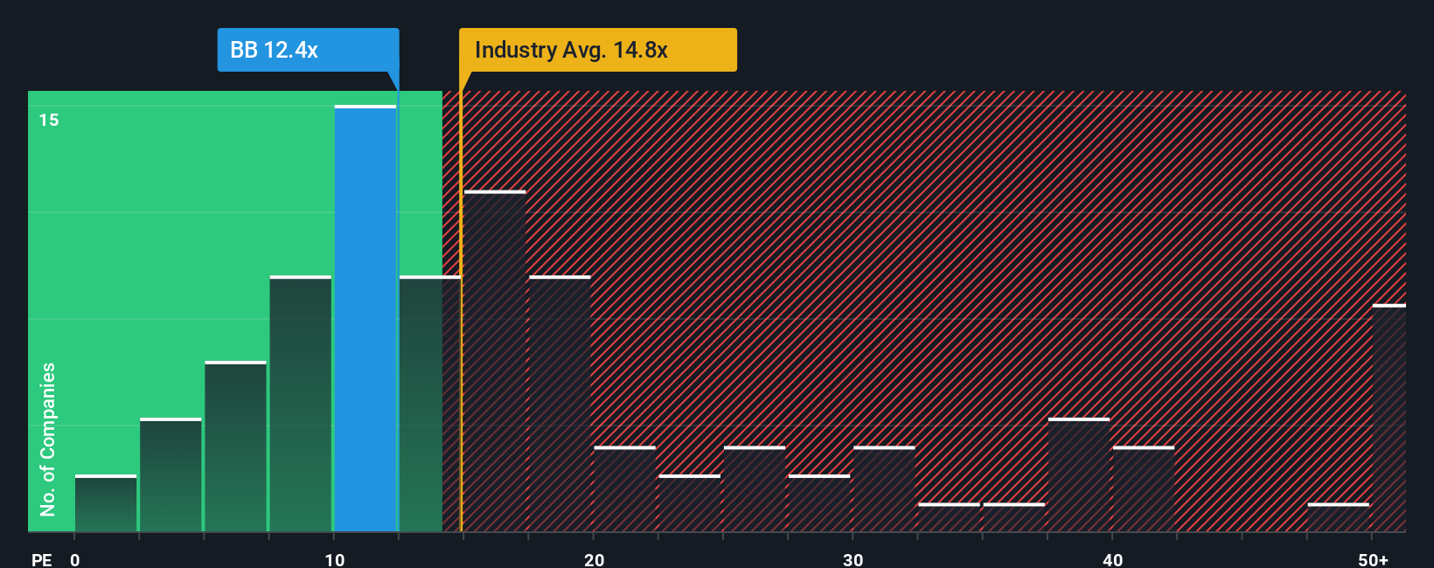This screenshot has height=568, width=1434.
Task: Click the y-axis value 15
Action: (49, 120)
